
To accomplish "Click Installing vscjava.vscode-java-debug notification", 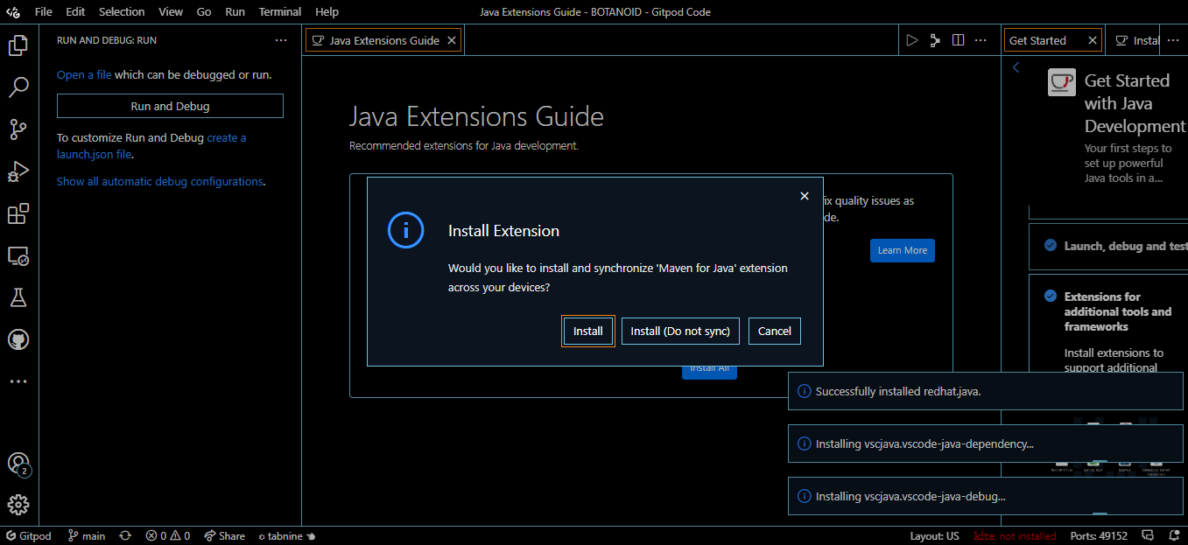I will click(986, 496).
